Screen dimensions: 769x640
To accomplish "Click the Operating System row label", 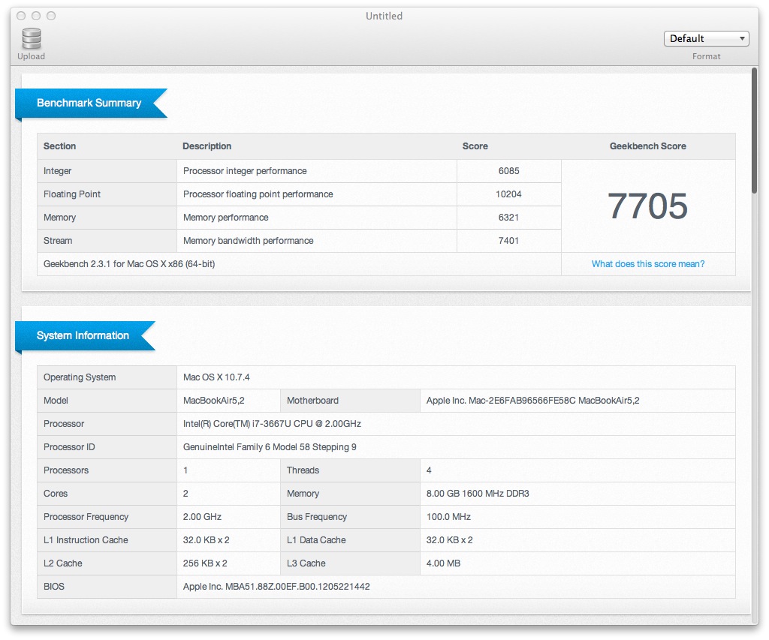I will (80, 377).
